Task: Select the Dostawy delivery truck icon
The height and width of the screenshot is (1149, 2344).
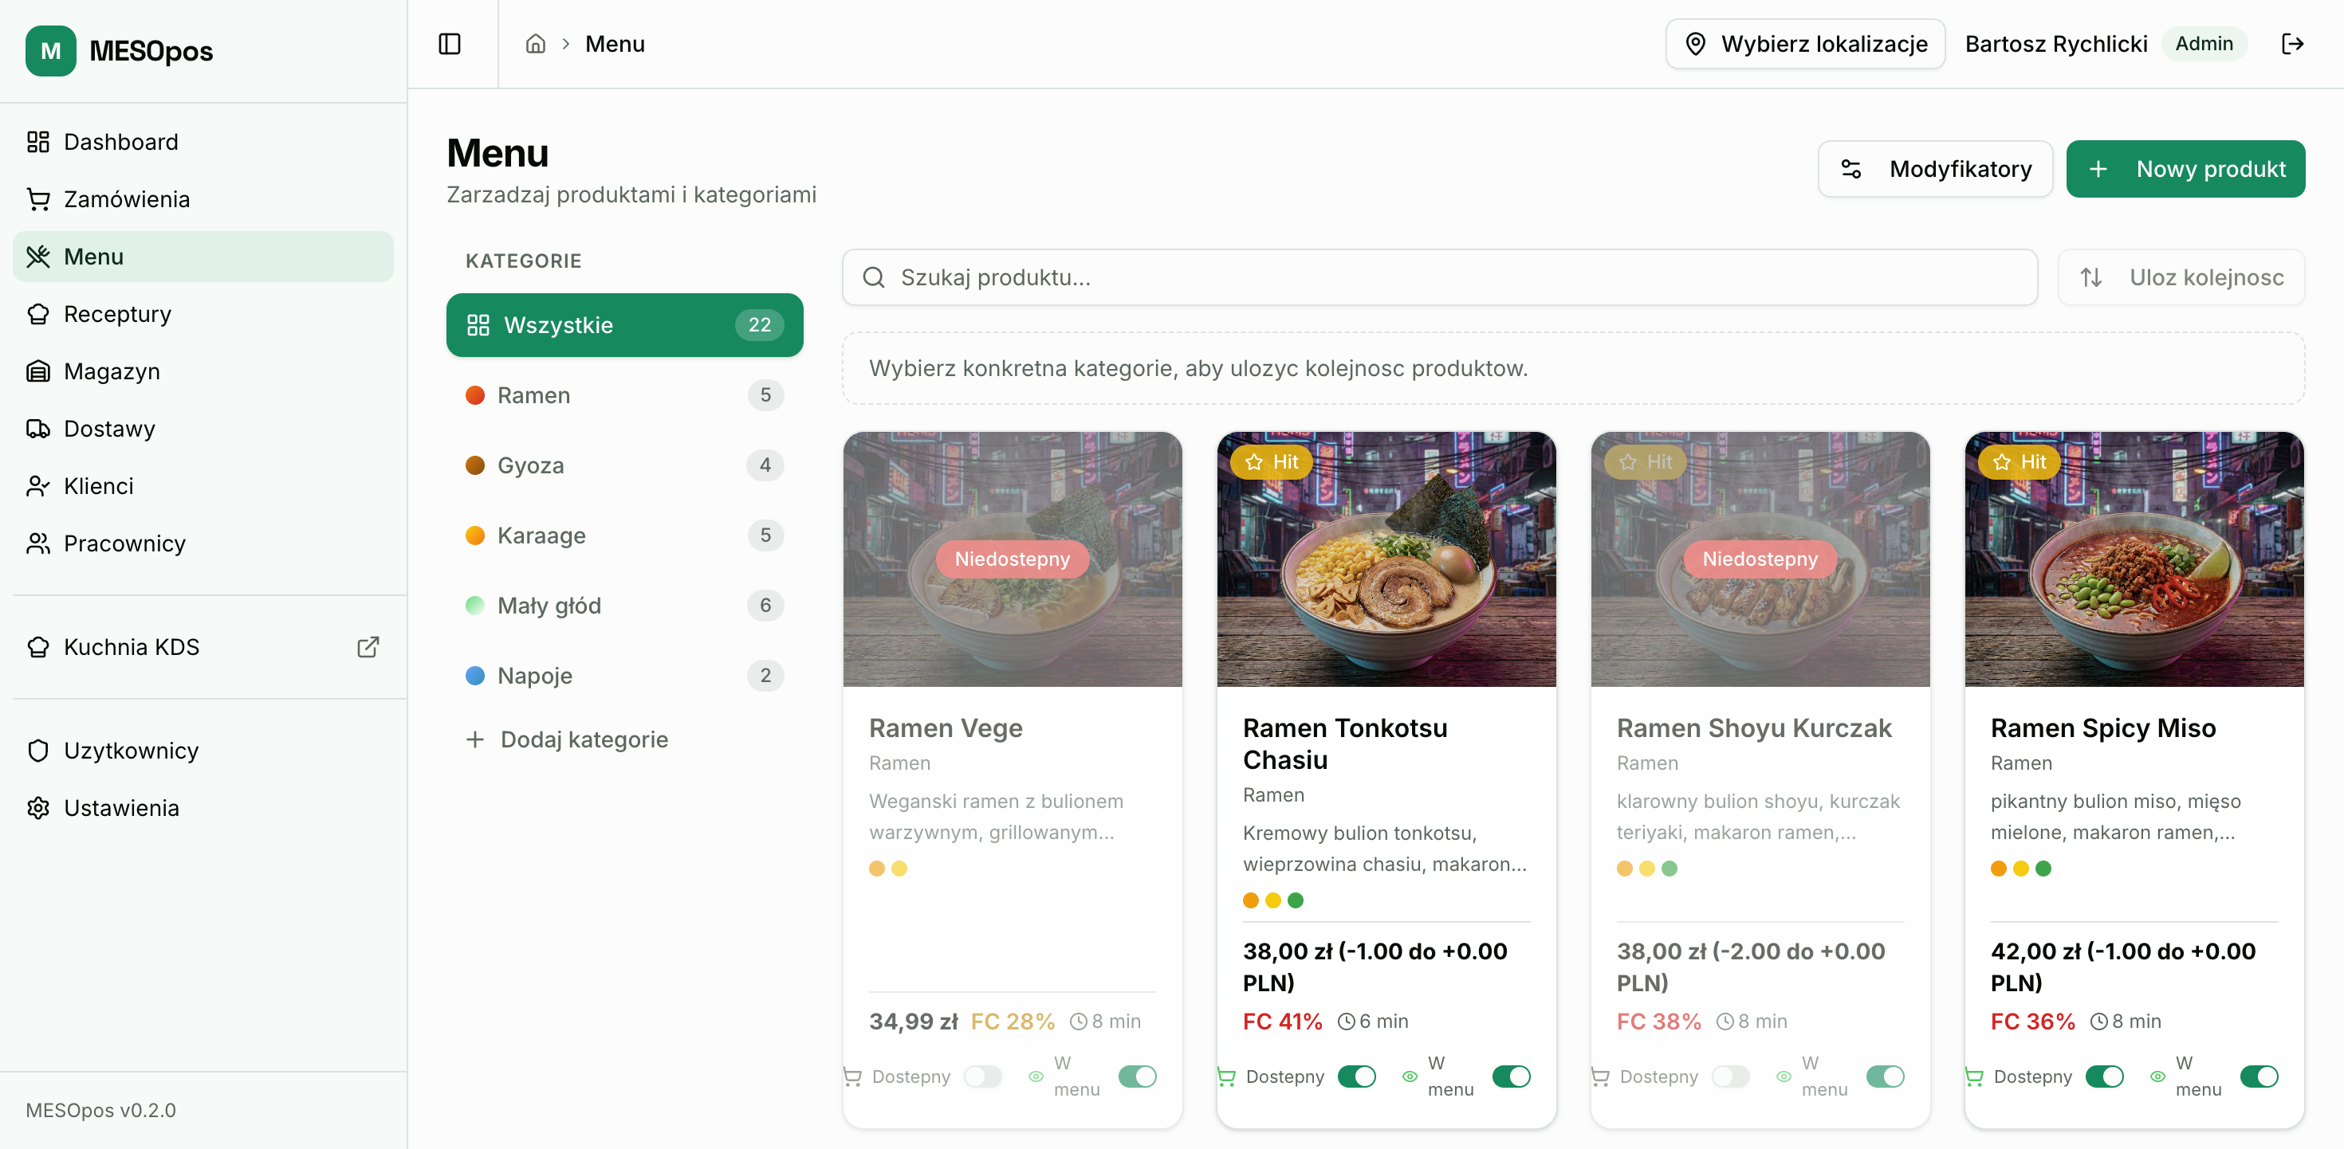Action: (x=38, y=429)
